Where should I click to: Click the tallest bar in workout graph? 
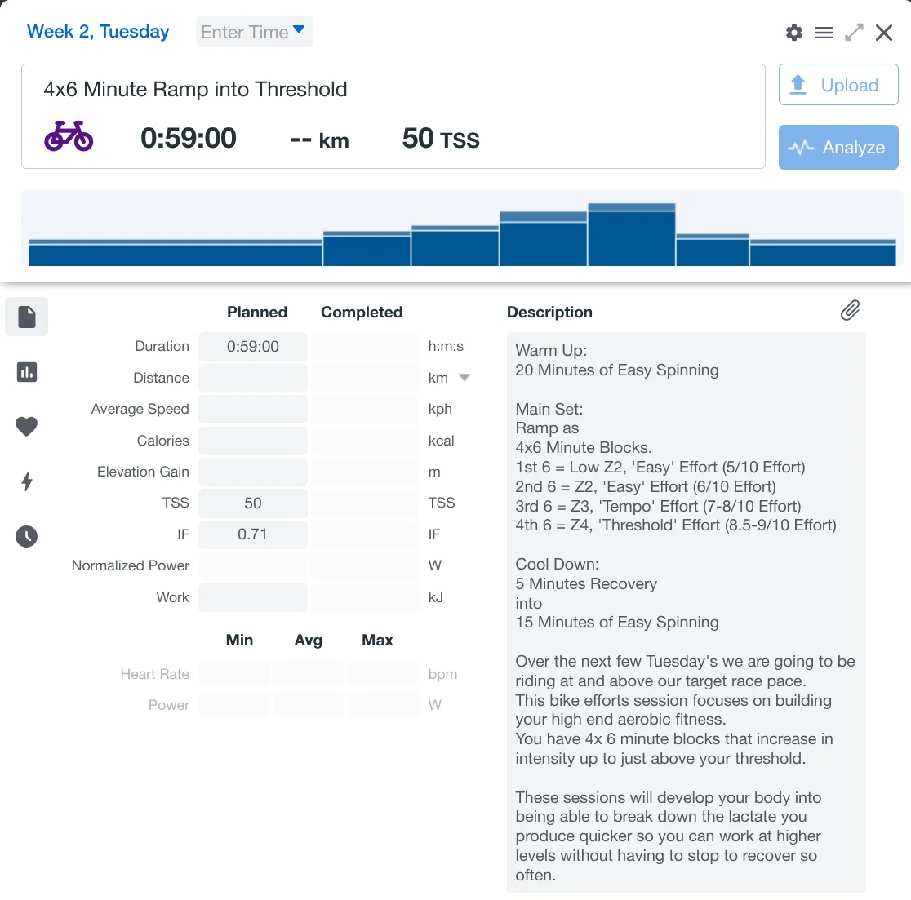[x=631, y=236]
